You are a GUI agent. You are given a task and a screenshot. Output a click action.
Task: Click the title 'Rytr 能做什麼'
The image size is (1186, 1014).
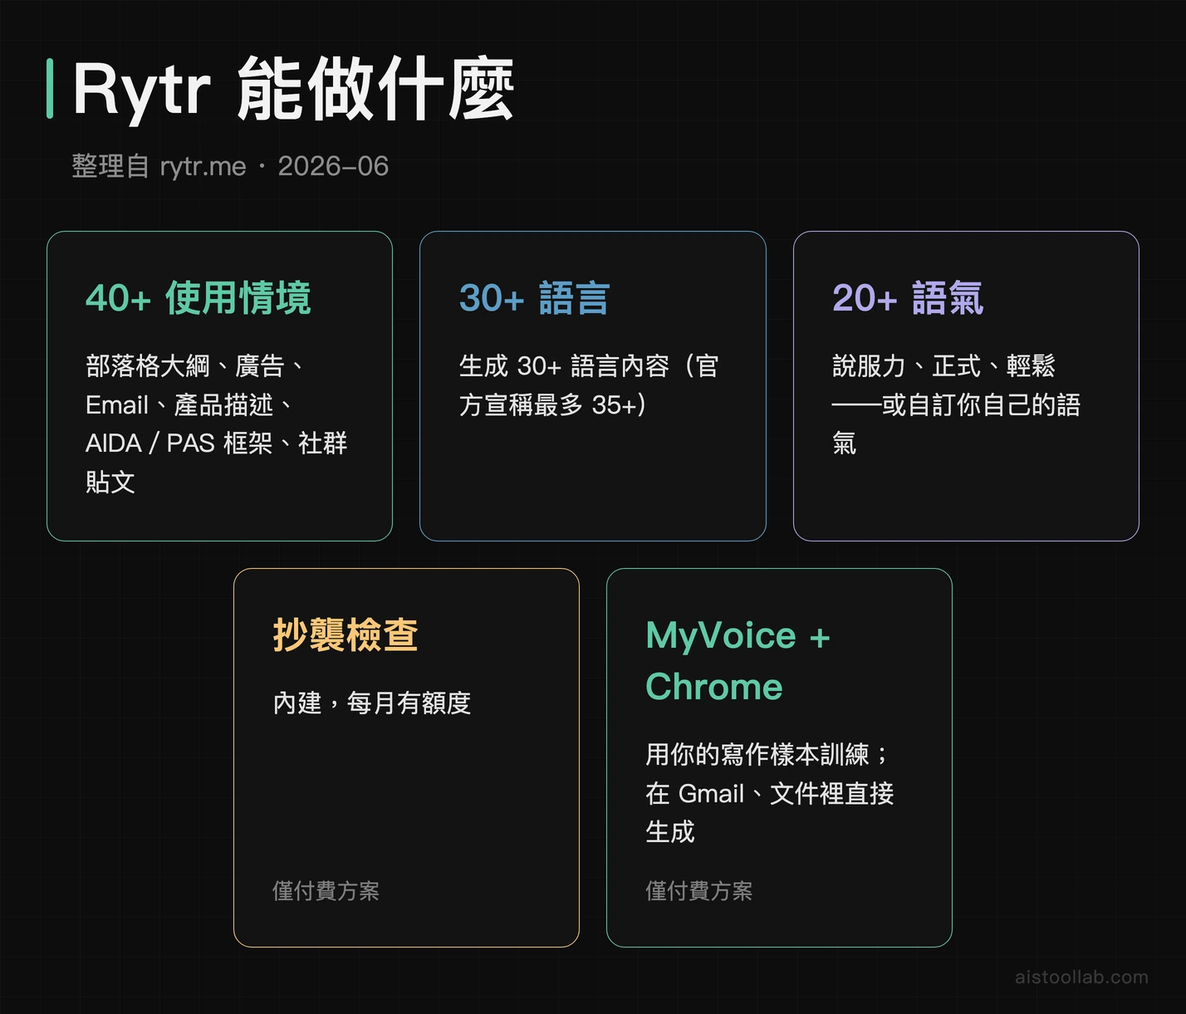[293, 90]
